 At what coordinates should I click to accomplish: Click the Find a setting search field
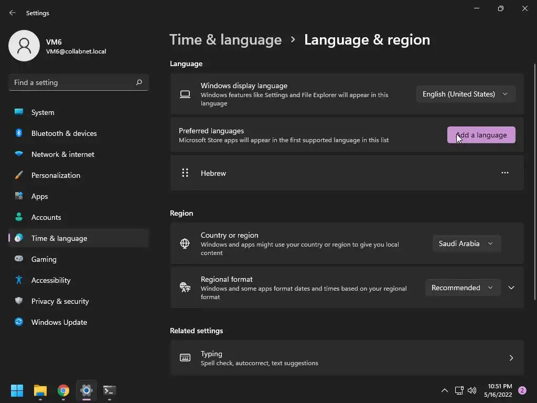pyautogui.click(x=79, y=82)
